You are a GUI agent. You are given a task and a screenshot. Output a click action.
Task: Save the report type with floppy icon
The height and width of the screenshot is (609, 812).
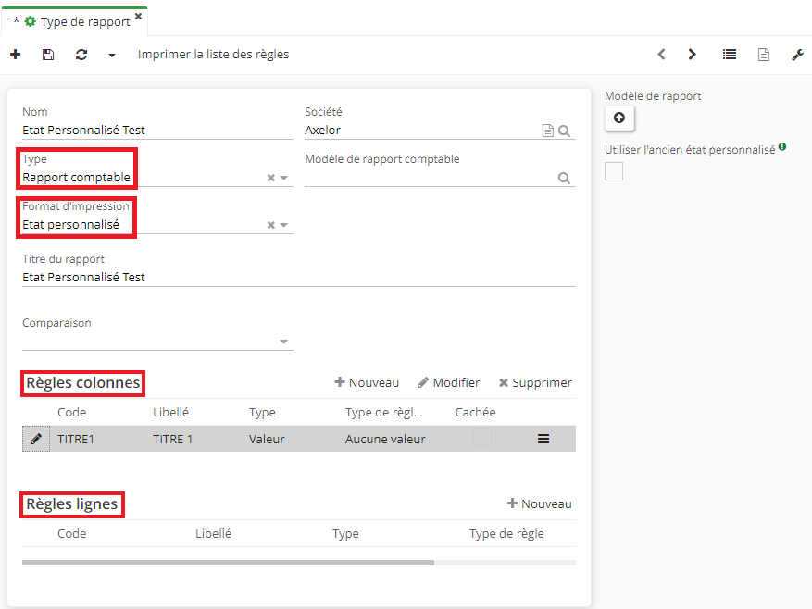click(48, 55)
